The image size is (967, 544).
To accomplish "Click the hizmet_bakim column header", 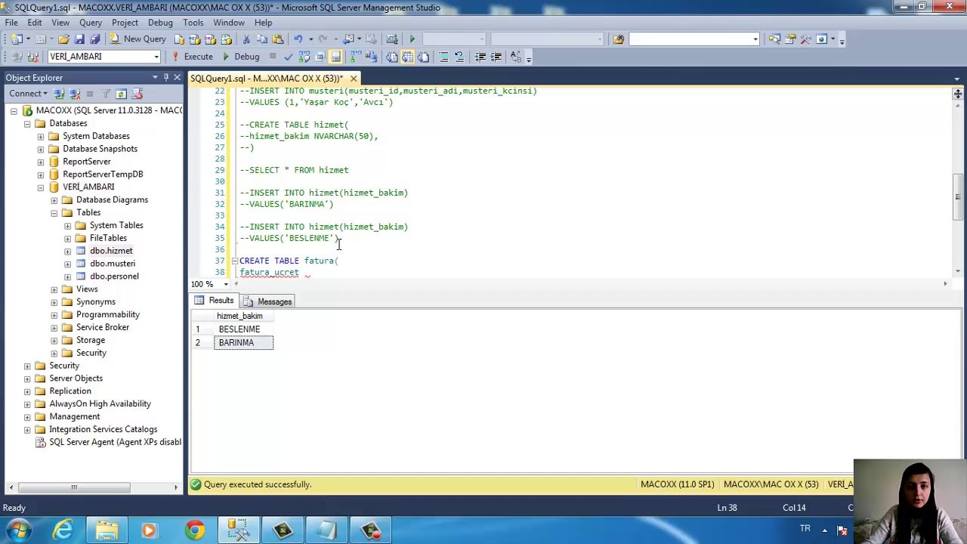I will point(244,317).
